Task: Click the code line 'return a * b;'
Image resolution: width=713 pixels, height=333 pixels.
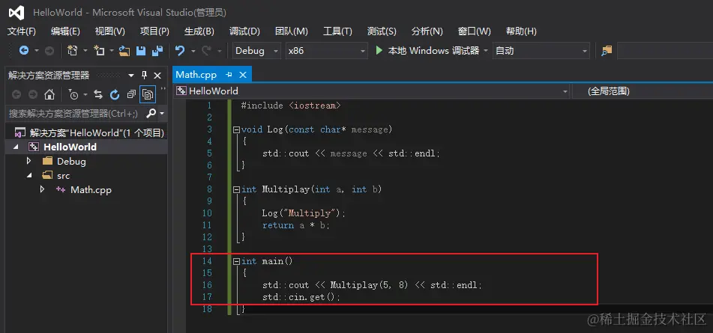Action: (x=295, y=225)
